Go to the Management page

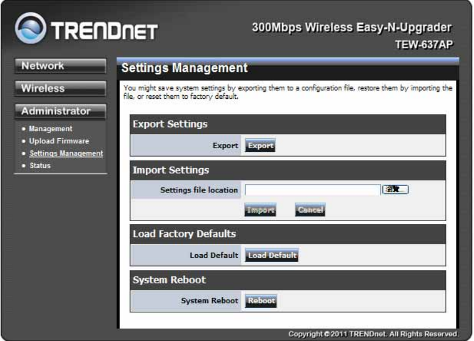51,129
